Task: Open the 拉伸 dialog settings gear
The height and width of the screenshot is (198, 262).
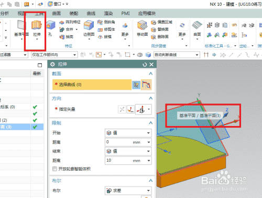Action: coord(52,65)
